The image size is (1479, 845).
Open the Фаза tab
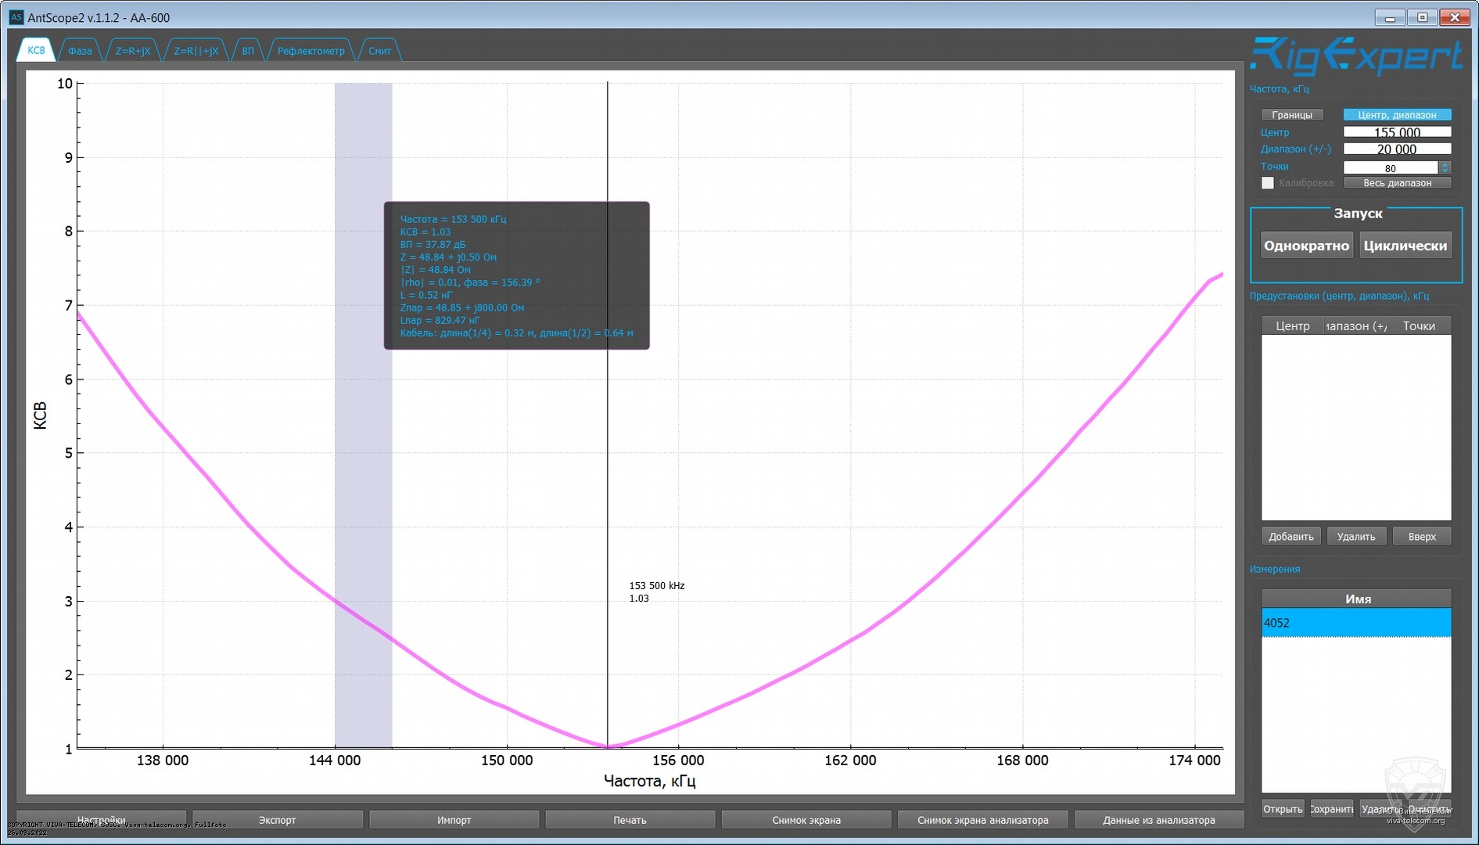coord(80,51)
